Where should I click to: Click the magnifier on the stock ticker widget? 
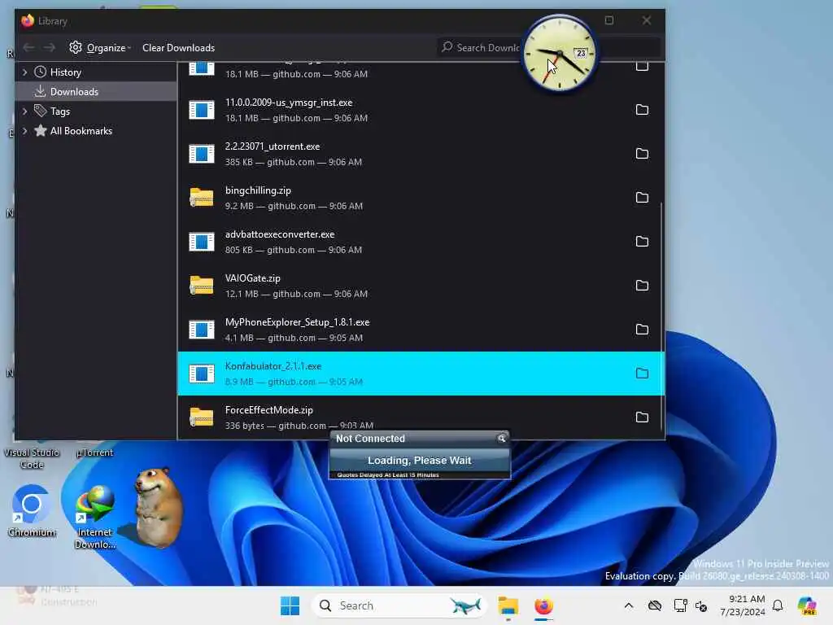click(x=501, y=439)
